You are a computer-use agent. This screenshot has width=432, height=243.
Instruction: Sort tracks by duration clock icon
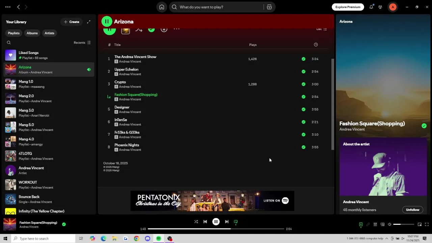click(316, 45)
